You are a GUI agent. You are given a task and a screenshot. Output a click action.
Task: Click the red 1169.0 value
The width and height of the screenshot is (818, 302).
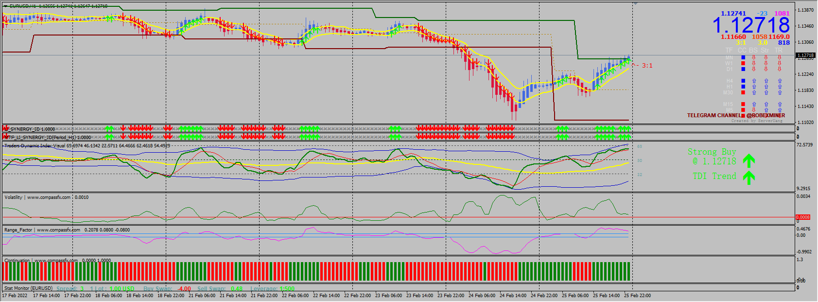coord(779,37)
